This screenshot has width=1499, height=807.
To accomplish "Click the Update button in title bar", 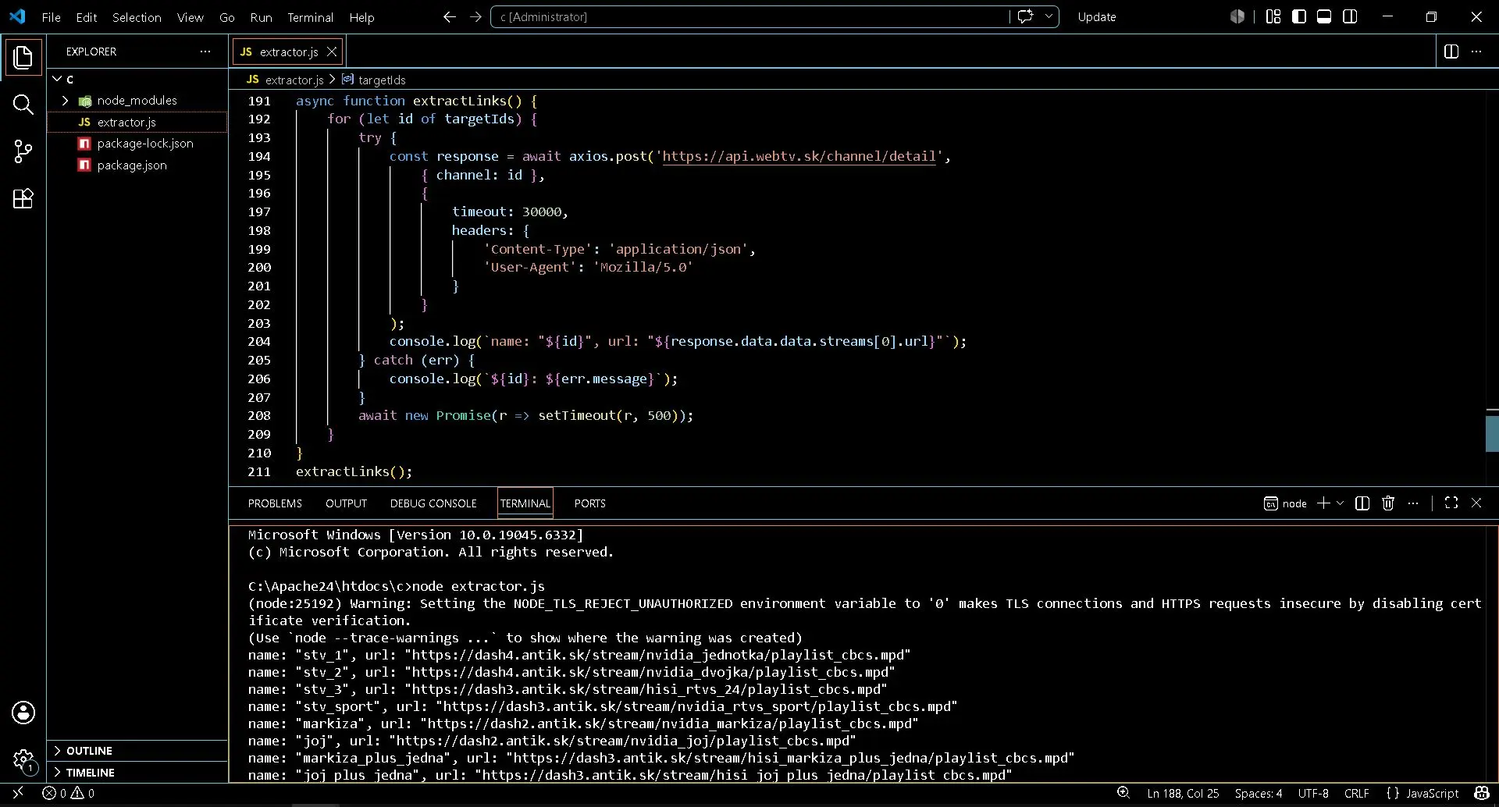I will pos(1097,17).
